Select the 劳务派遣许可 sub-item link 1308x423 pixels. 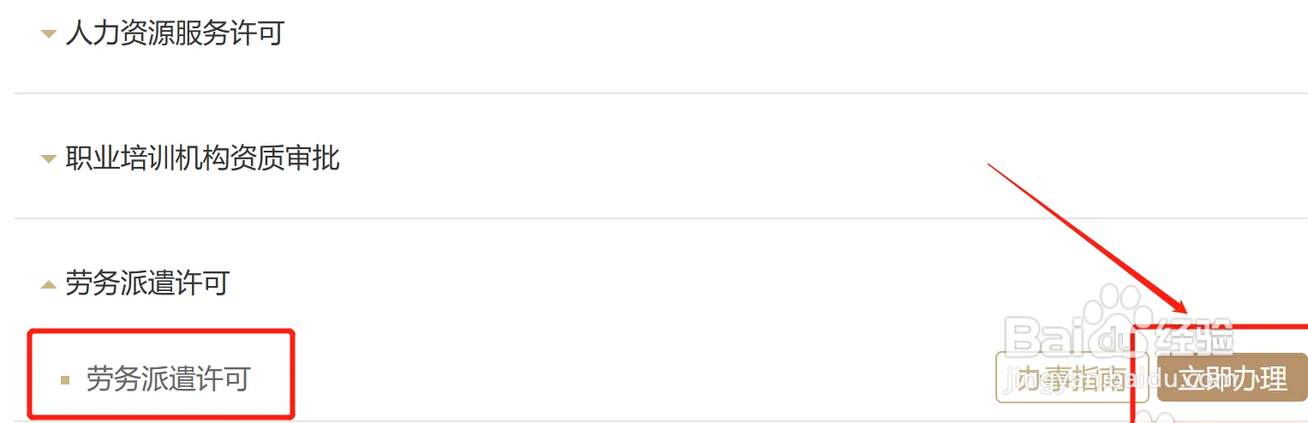pyautogui.click(x=168, y=378)
